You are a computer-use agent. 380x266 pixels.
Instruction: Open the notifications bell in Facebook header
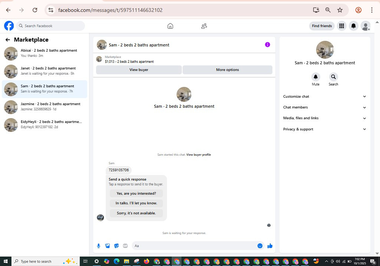tap(354, 26)
